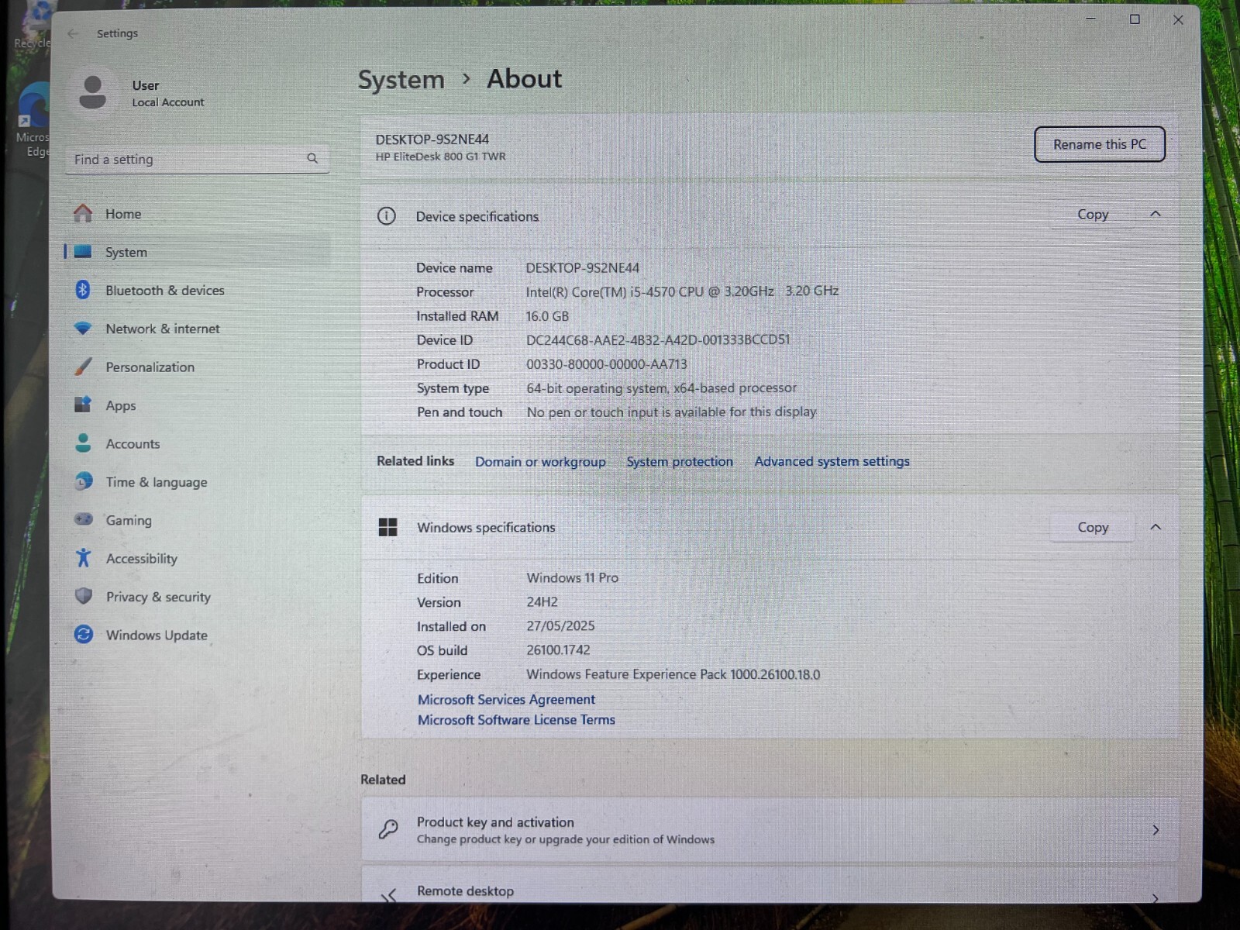Open Microsoft Software License Terms link
This screenshot has width=1240, height=930.
click(x=516, y=719)
